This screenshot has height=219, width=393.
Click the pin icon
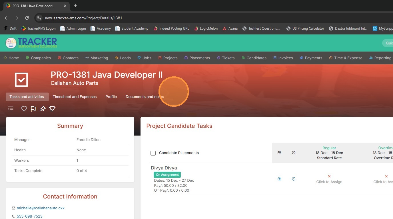[x=43, y=109]
